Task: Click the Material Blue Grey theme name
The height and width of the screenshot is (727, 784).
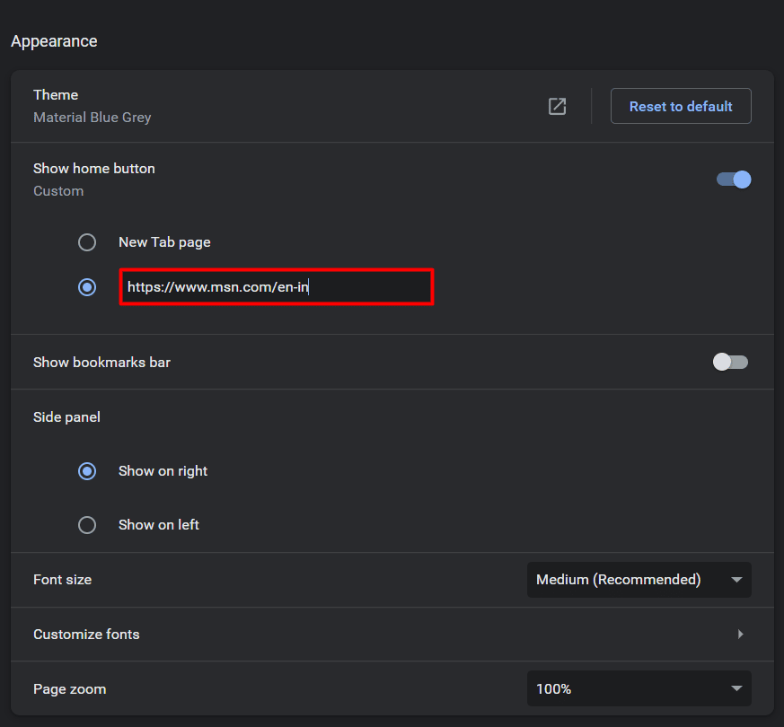Action: (x=92, y=118)
